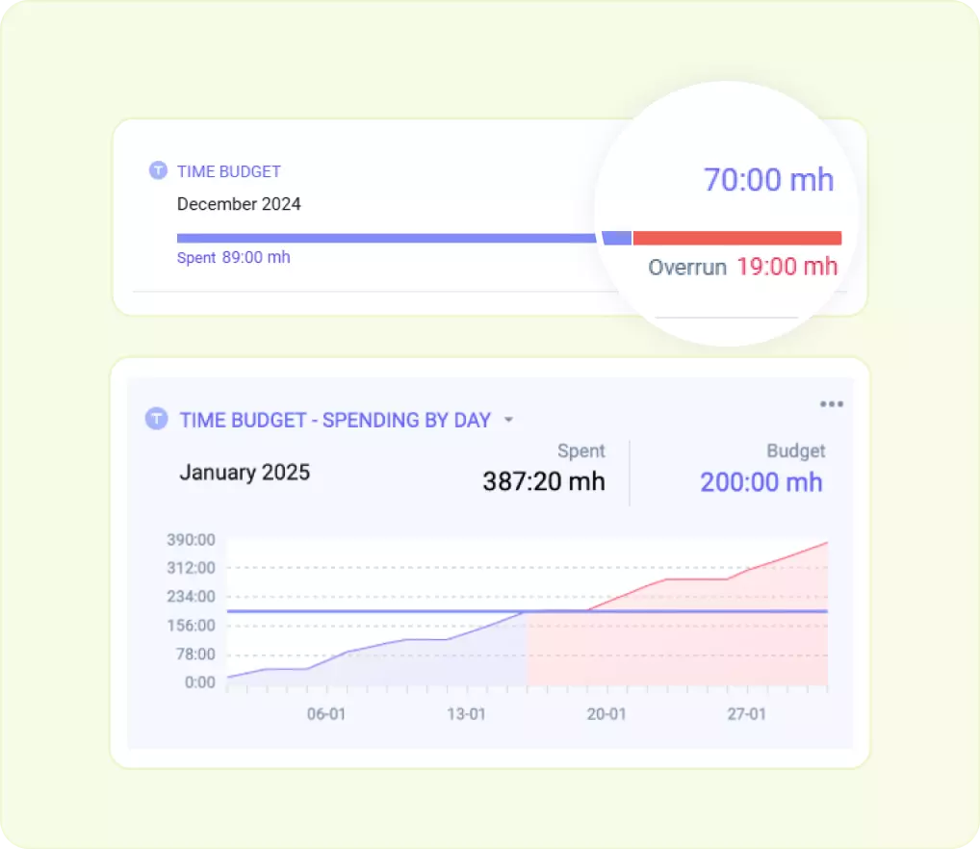Click the Time Budget logo icon on spending chart card
980x849 pixels.
coord(159,420)
